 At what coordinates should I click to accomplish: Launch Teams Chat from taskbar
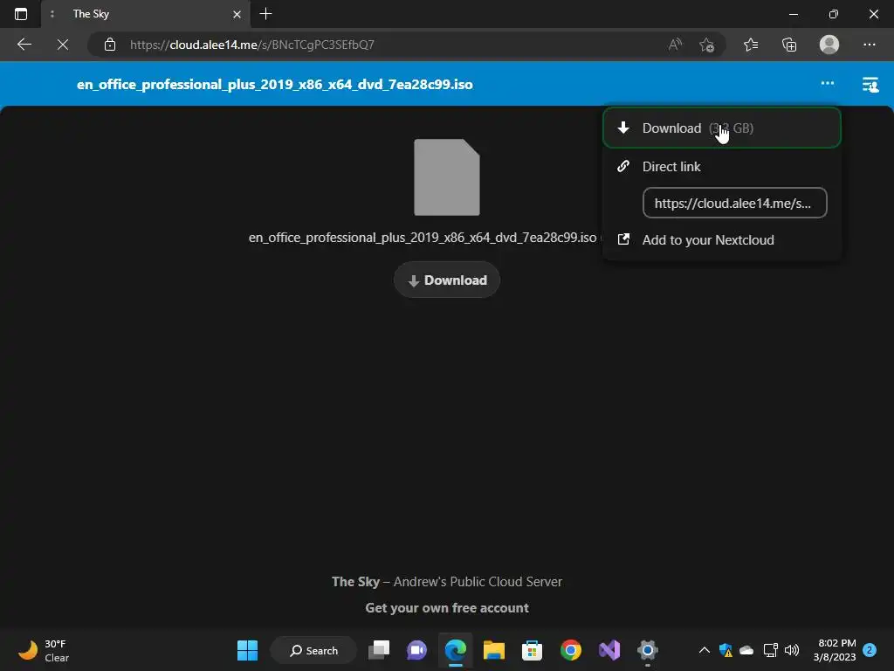point(416,650)
